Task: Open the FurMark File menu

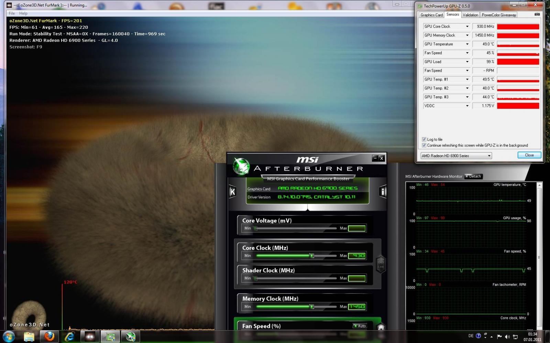Action: [x=12, y=13]
